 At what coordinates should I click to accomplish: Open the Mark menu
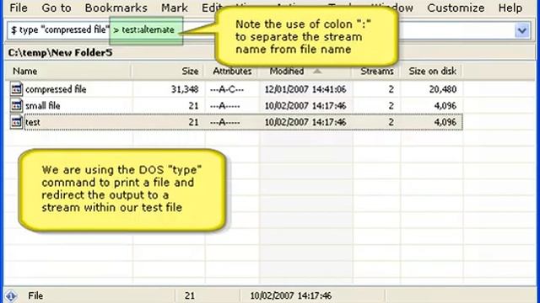[175, 8]
